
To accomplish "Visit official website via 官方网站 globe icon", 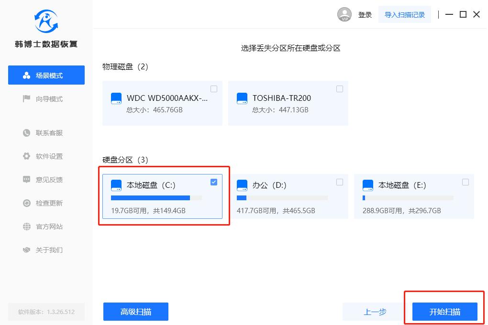I will click(26, 226).
